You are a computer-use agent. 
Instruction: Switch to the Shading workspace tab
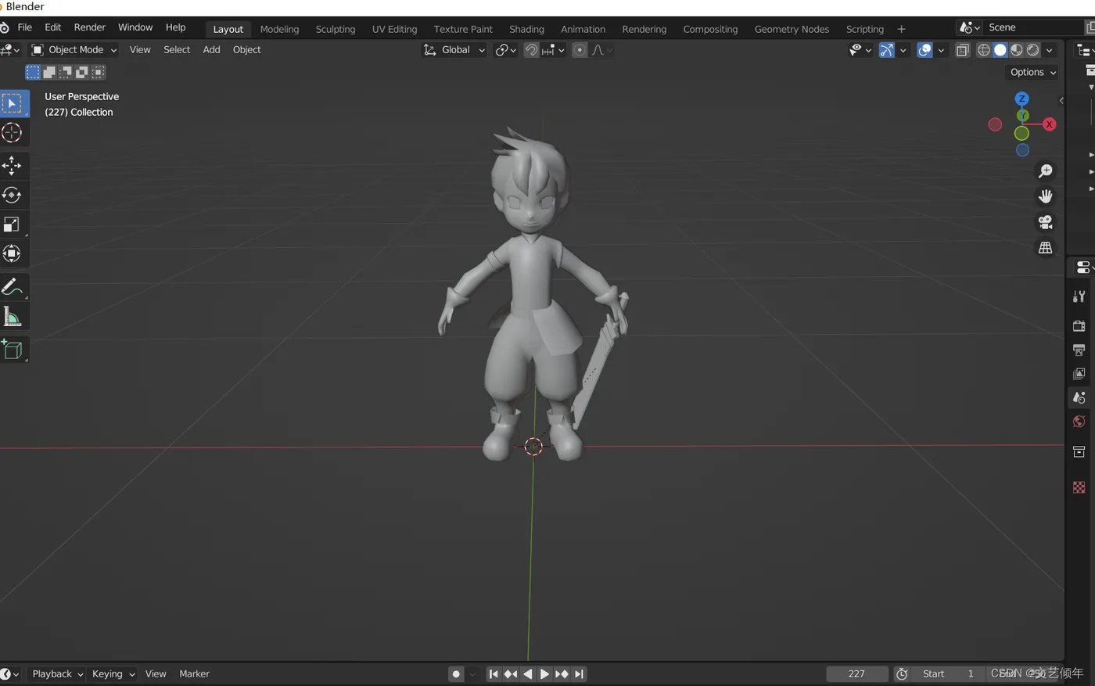526,29
